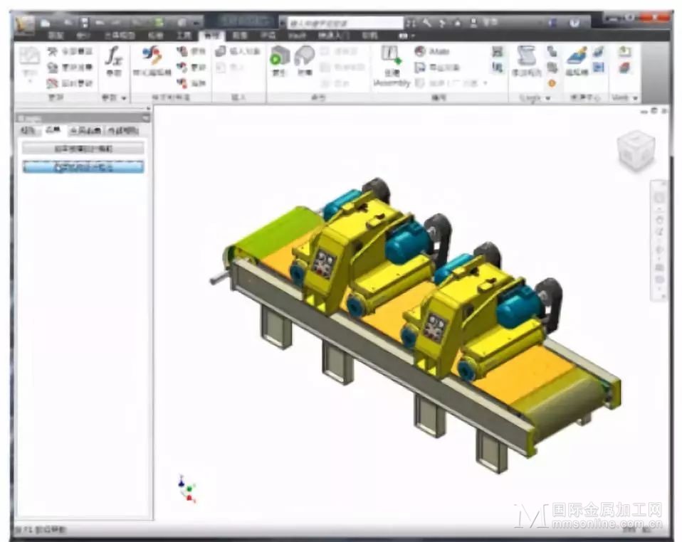Click the 3D coordinate axis indicator
This screenshot has width=682, height=542.
187,489
